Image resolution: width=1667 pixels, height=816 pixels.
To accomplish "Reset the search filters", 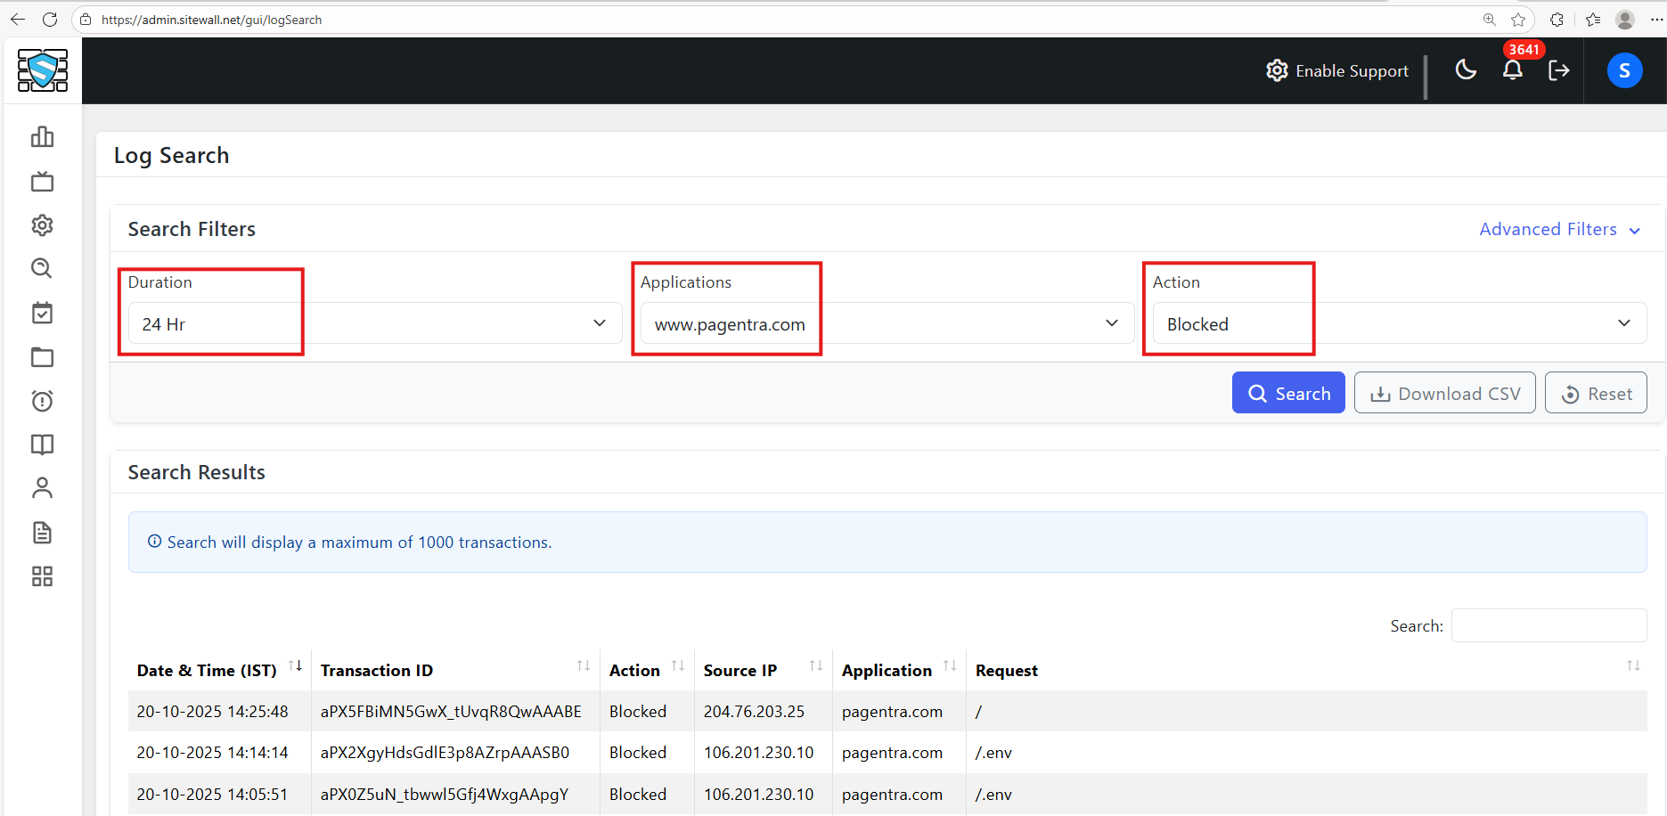I will pos(1596,393).
